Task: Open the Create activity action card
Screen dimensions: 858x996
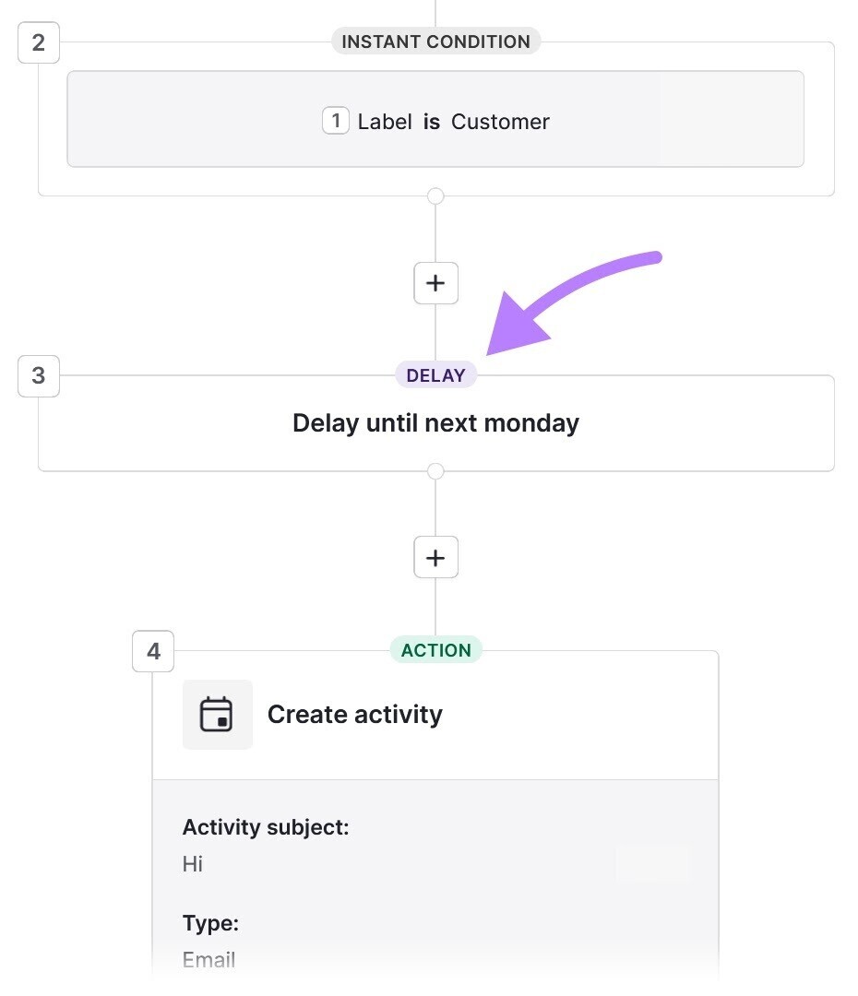Action: coord(354,714)
